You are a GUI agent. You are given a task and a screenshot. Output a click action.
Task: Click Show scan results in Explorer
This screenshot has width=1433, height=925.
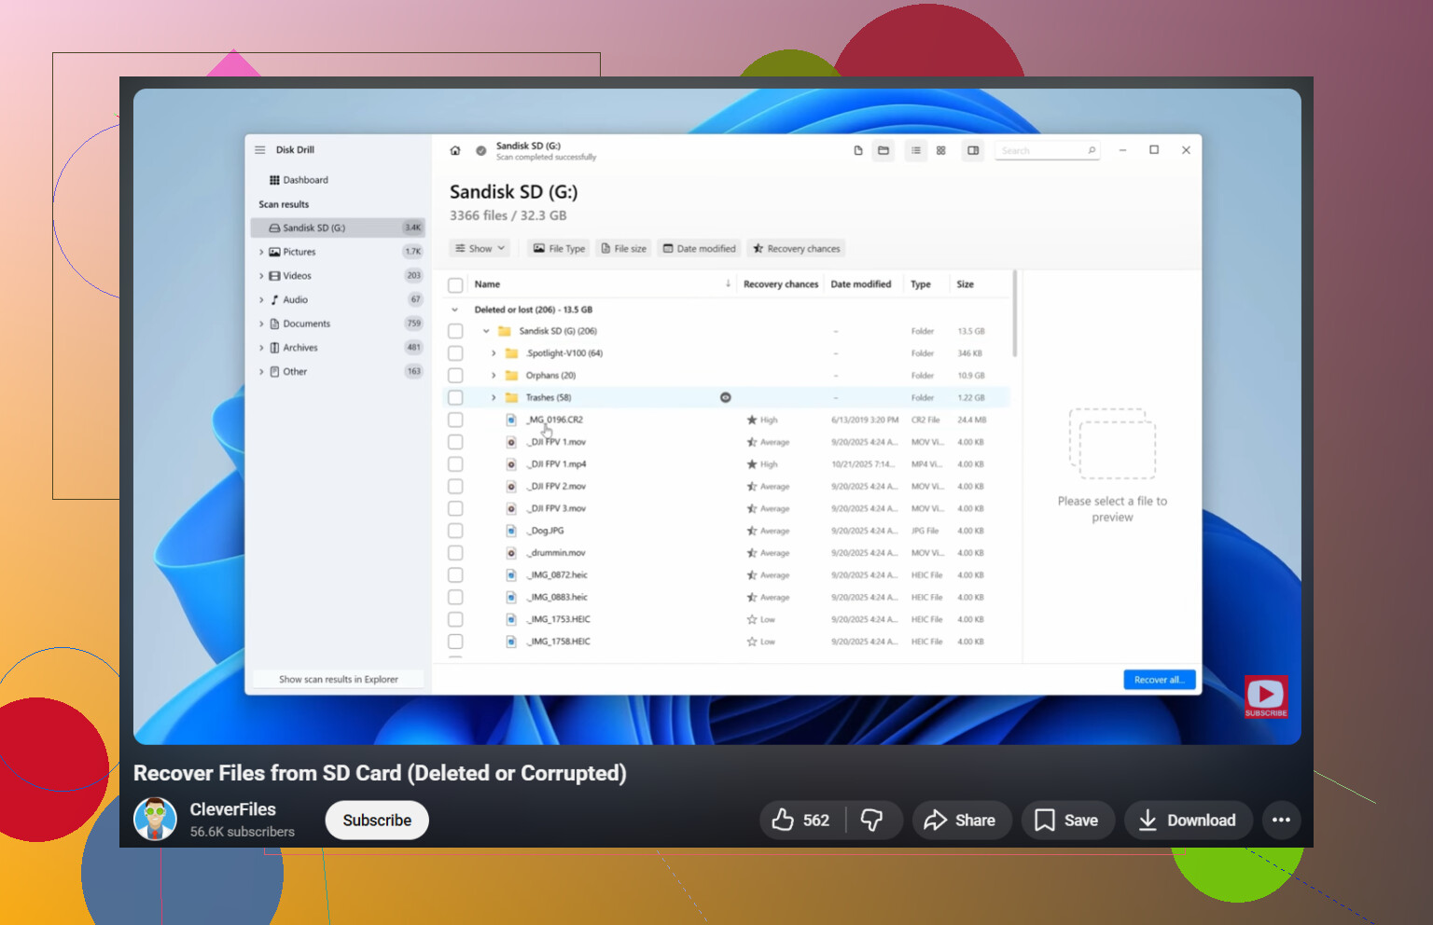339,679
